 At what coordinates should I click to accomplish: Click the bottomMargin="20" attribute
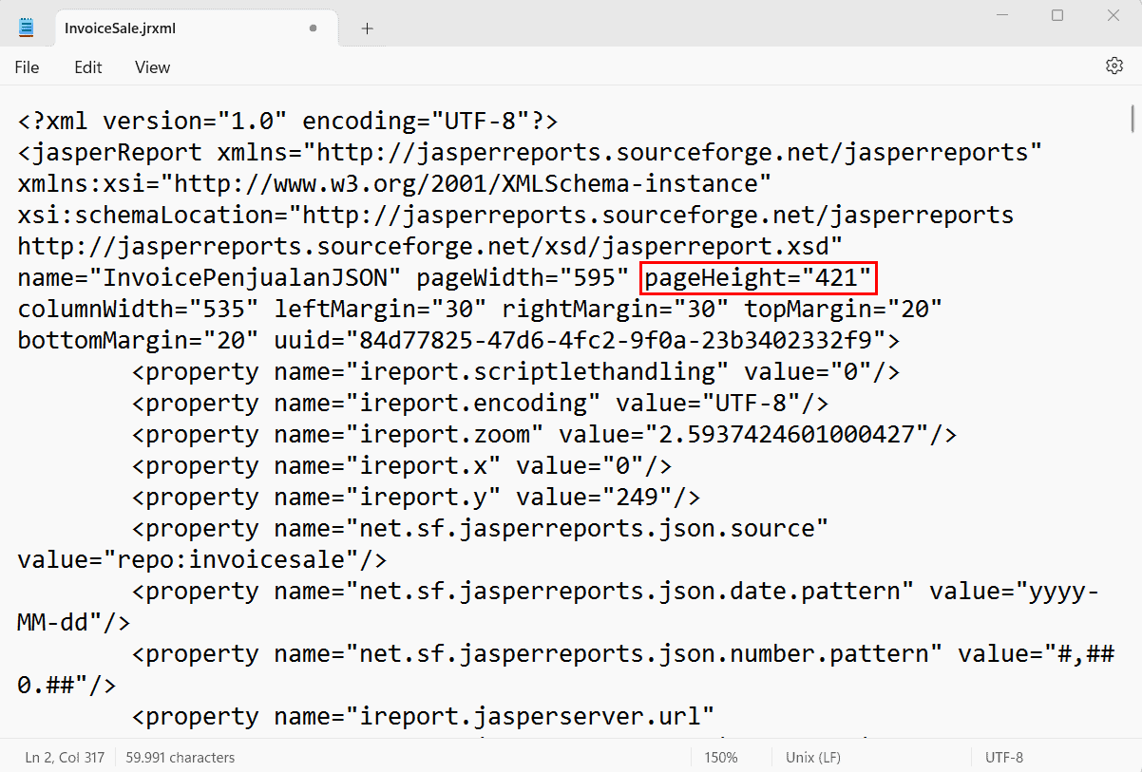click(139, 341)
